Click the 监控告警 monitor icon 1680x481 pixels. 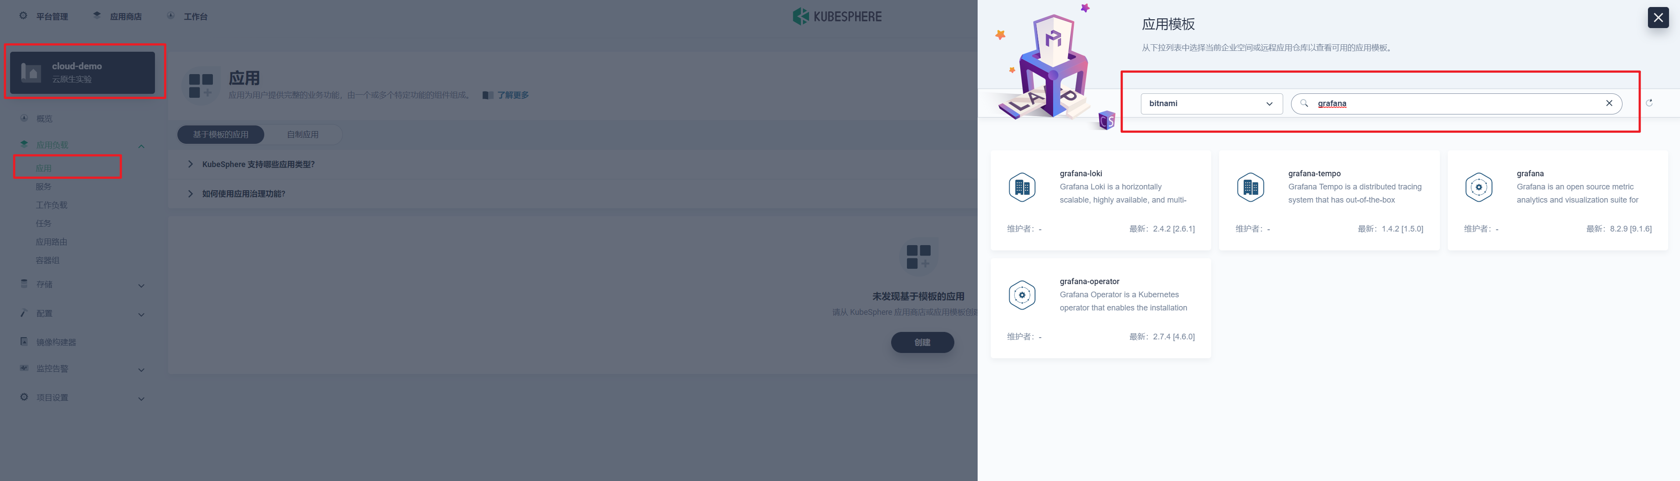(24, 368)
